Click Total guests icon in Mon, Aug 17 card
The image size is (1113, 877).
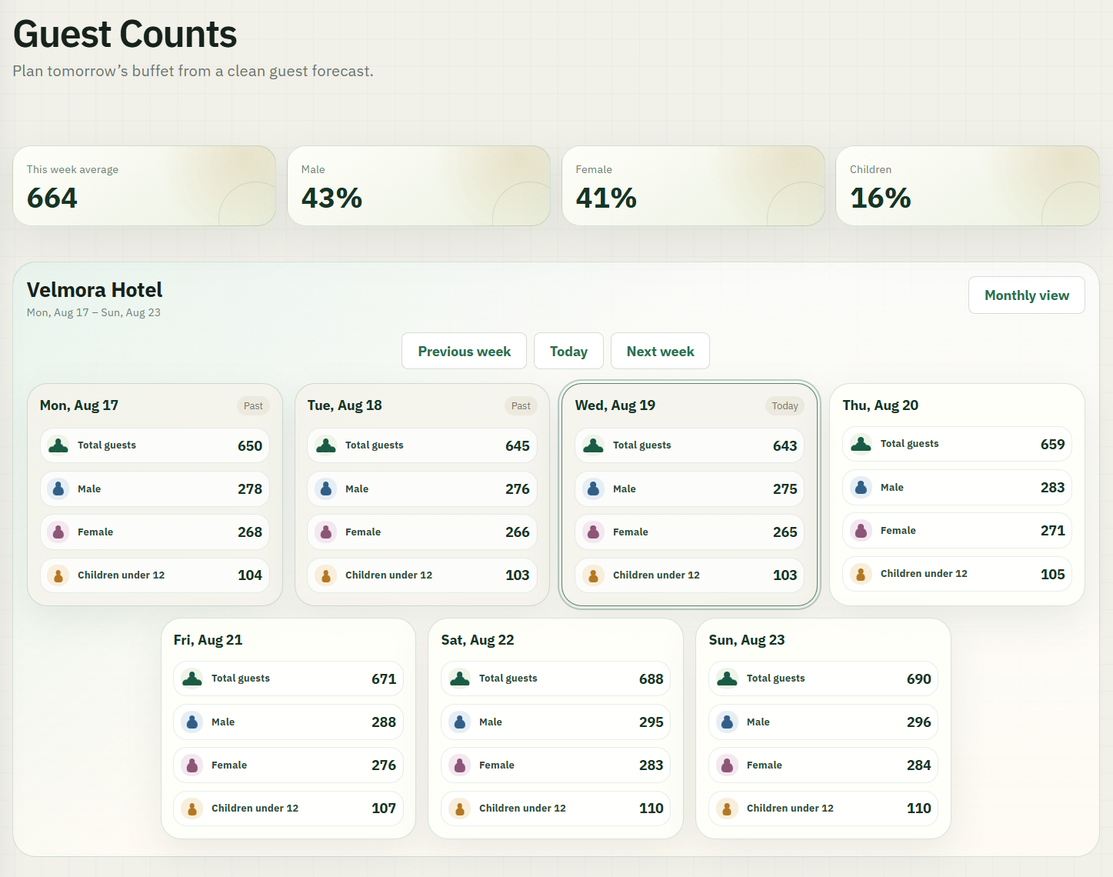[x=58, y=445]
